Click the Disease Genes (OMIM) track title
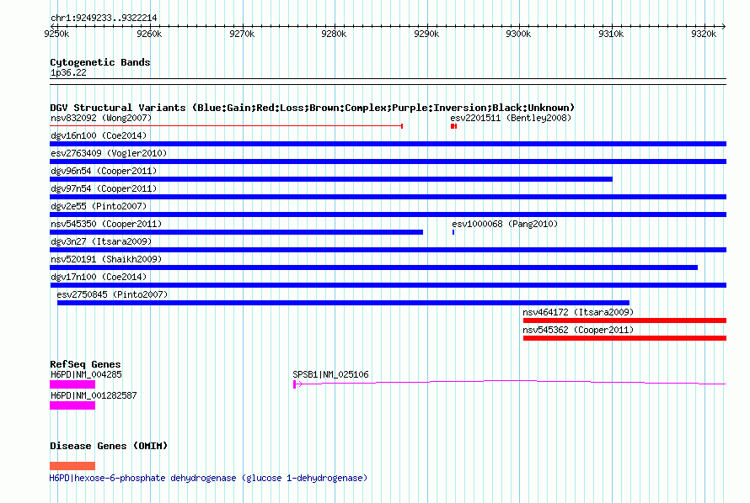 (x=109, y=446)
